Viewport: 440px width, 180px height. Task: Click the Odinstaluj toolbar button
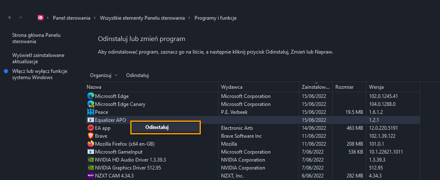click(137, 75)
